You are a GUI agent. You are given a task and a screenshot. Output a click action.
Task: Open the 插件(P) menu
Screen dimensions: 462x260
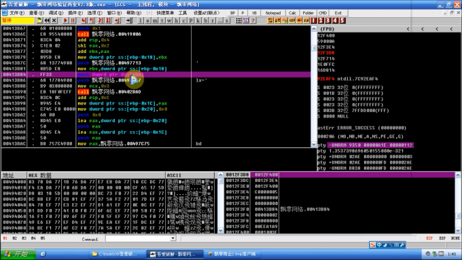75,13
